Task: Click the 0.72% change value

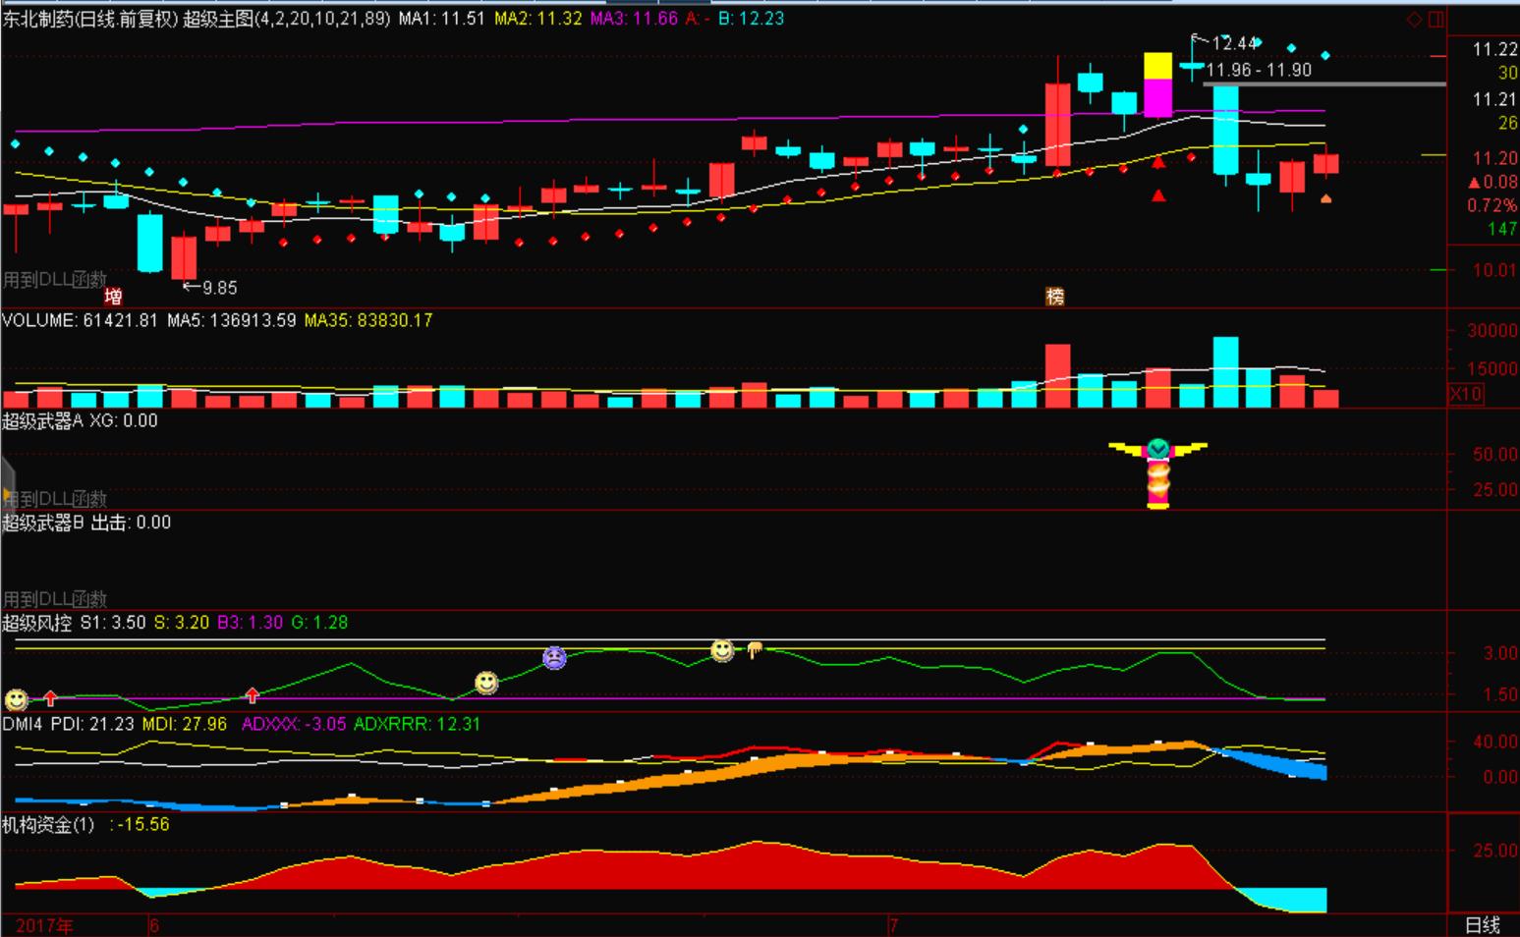Action: pos(1492,205)
